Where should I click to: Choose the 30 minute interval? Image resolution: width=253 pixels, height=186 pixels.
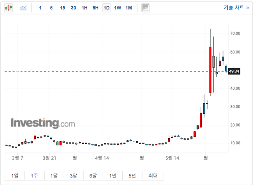click(x=73, y=8)
